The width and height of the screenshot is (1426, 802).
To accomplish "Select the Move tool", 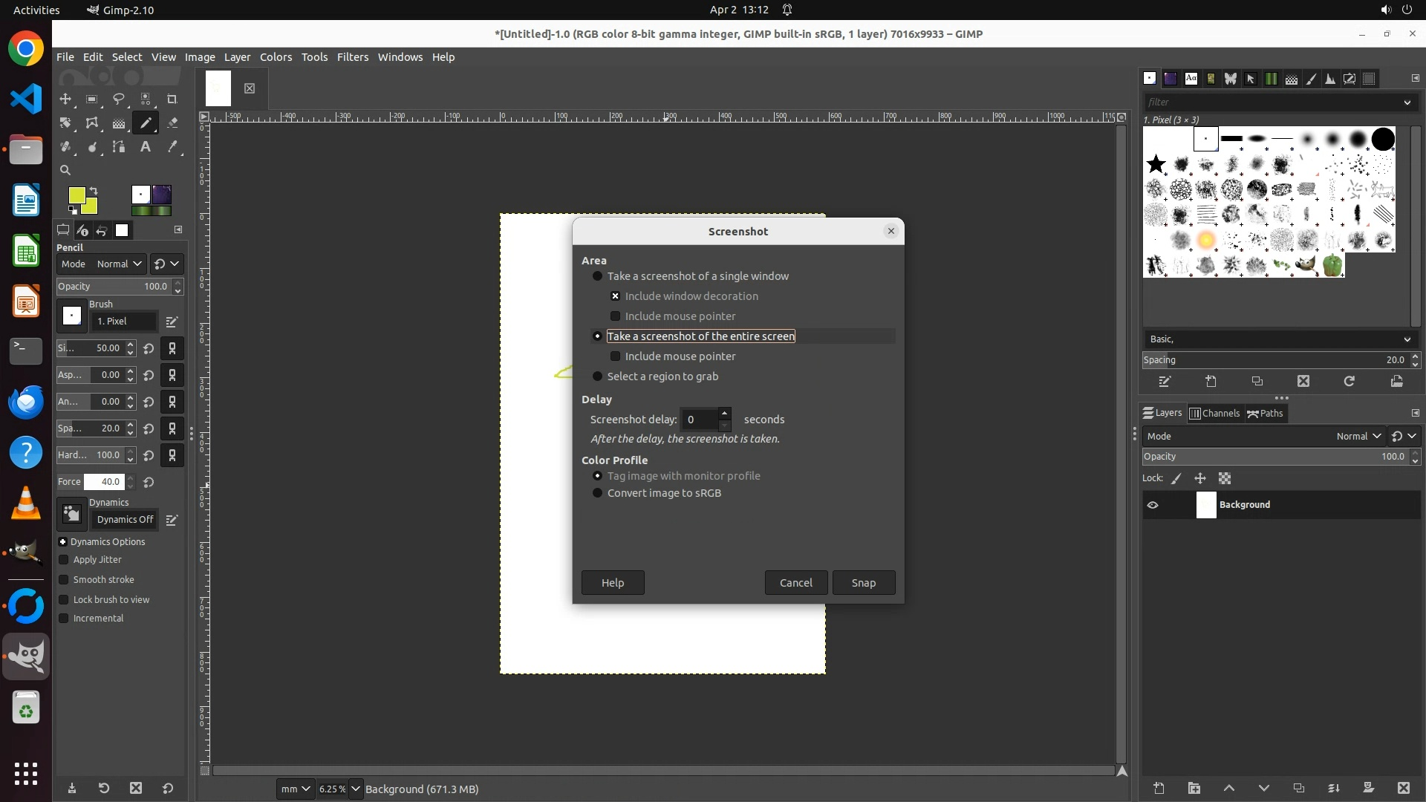I will click(65, 99).
